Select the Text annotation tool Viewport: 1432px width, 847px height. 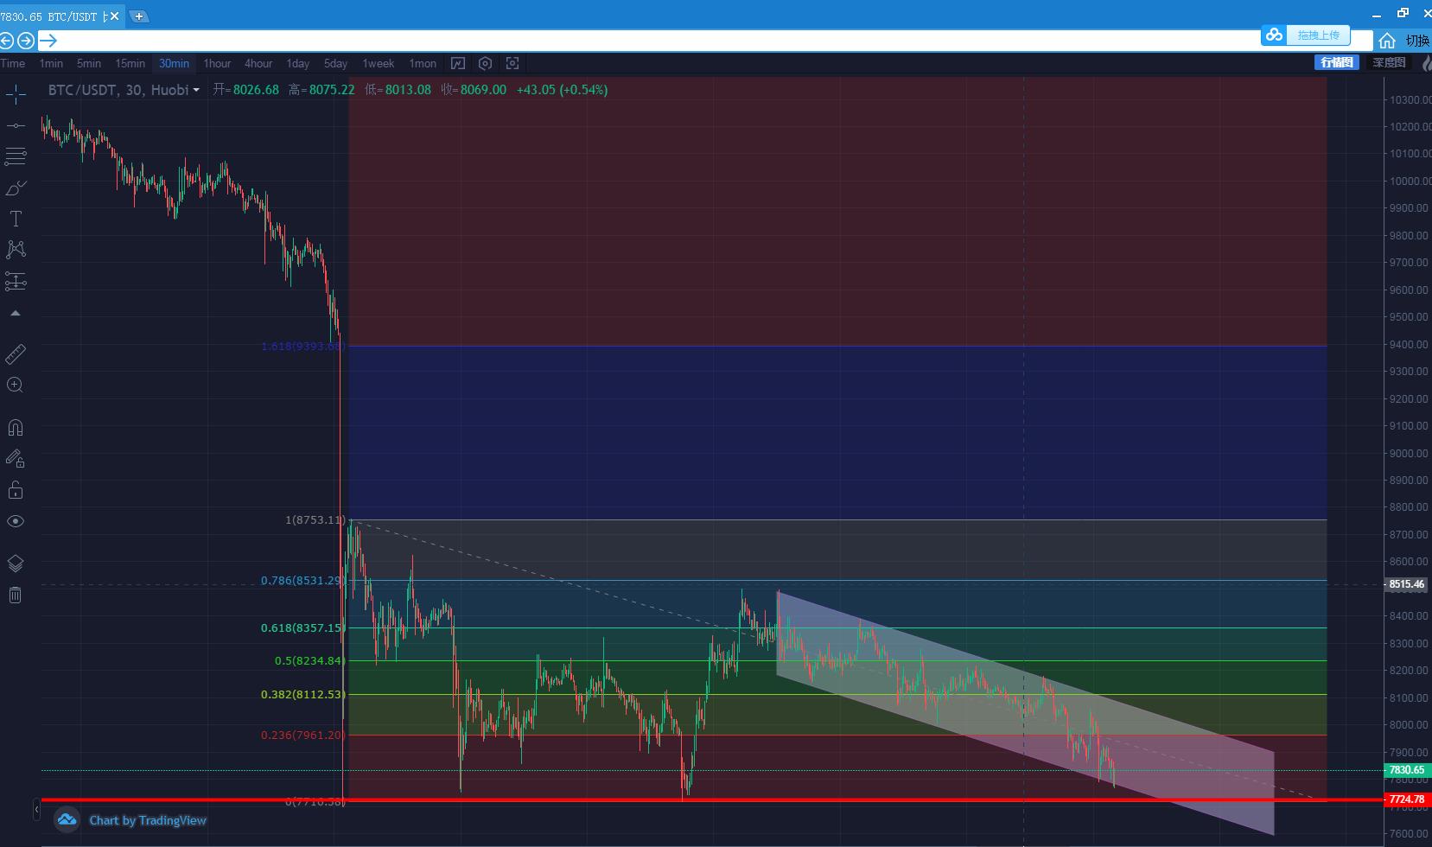16,219
